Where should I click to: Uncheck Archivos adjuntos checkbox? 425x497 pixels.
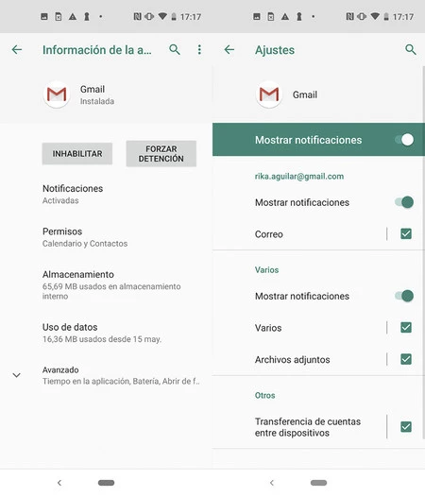406,359
